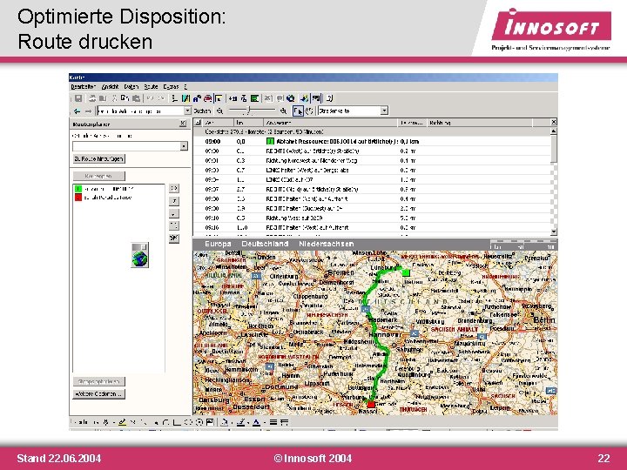Click the Berlin label on map
Viewport: 627px width, 470px height.
click(x=544, y=320)
